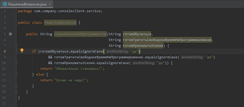The width and height of the screenshot is (244, 107).
Task: Click line number 11 in the gutter
Action: pos(4,69)
